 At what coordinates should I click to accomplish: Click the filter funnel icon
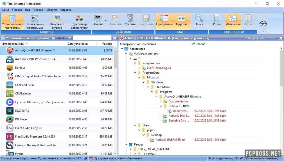pos(70,38)
